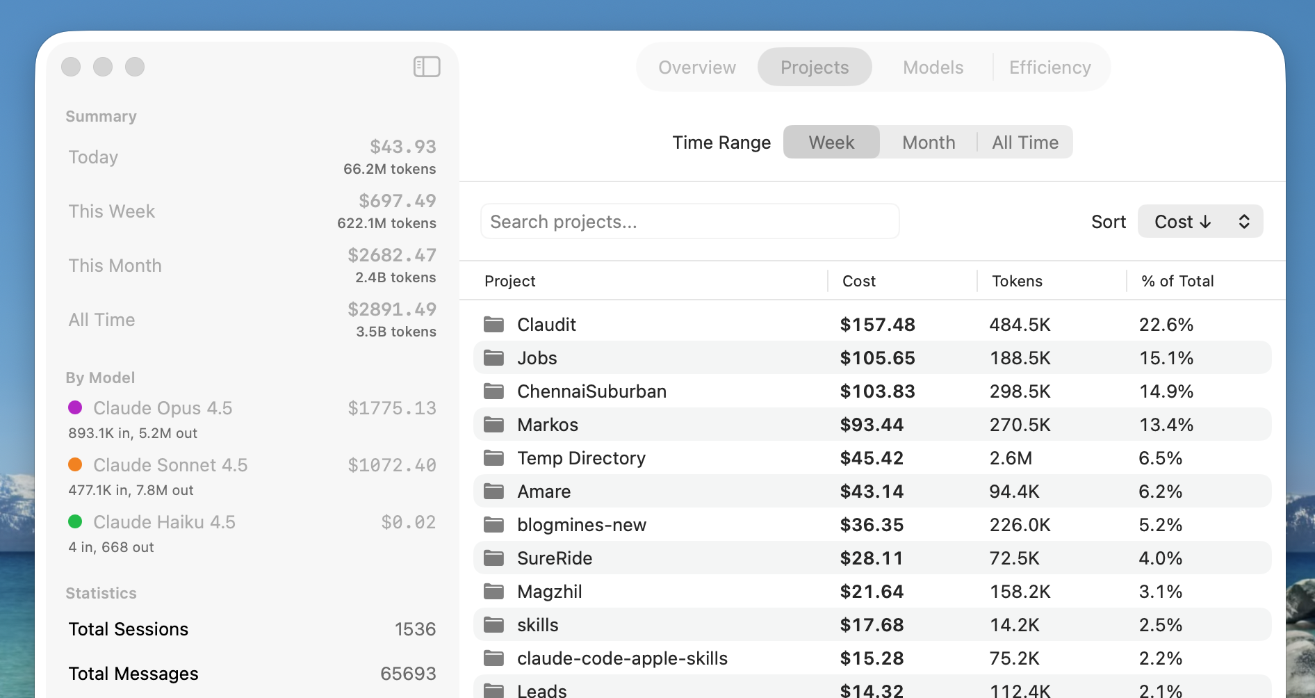Click the folder icon beside Jobs project
1315x698 pixels.
click(x=495, y=357)
